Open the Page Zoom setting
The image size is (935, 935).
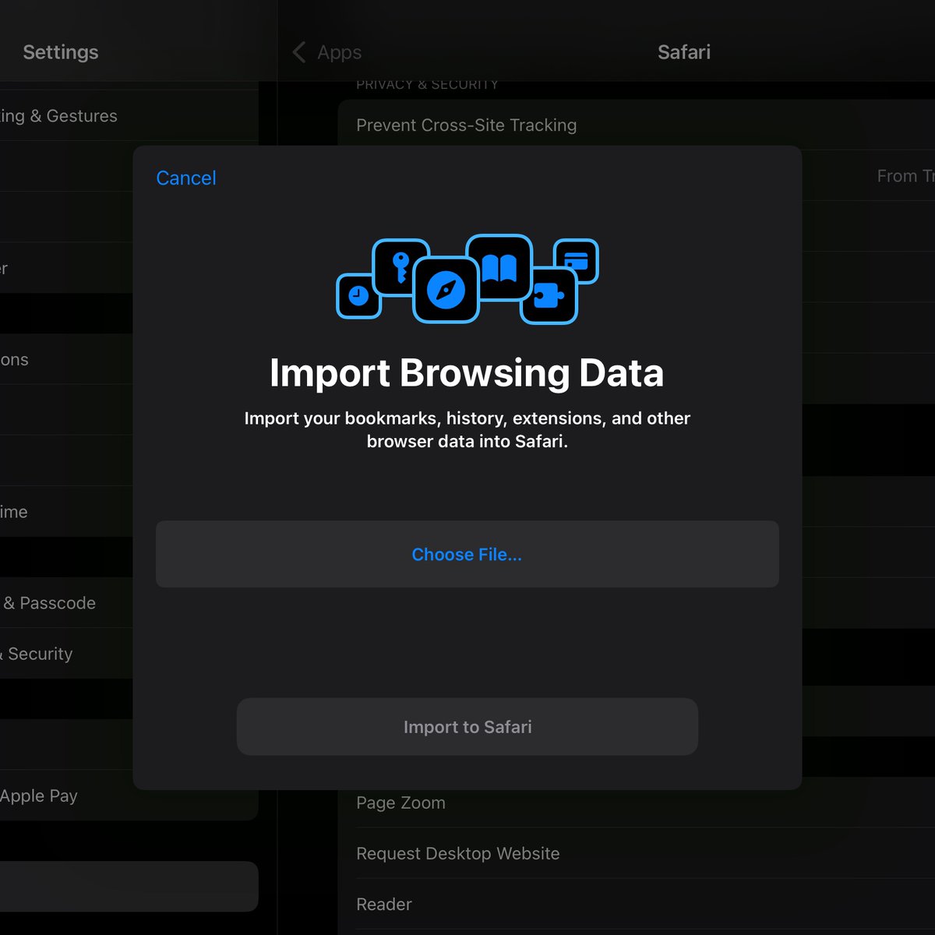click(x=400, y=803)
